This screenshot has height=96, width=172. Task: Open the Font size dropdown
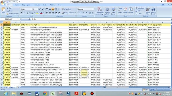click(x=37, y=9)
